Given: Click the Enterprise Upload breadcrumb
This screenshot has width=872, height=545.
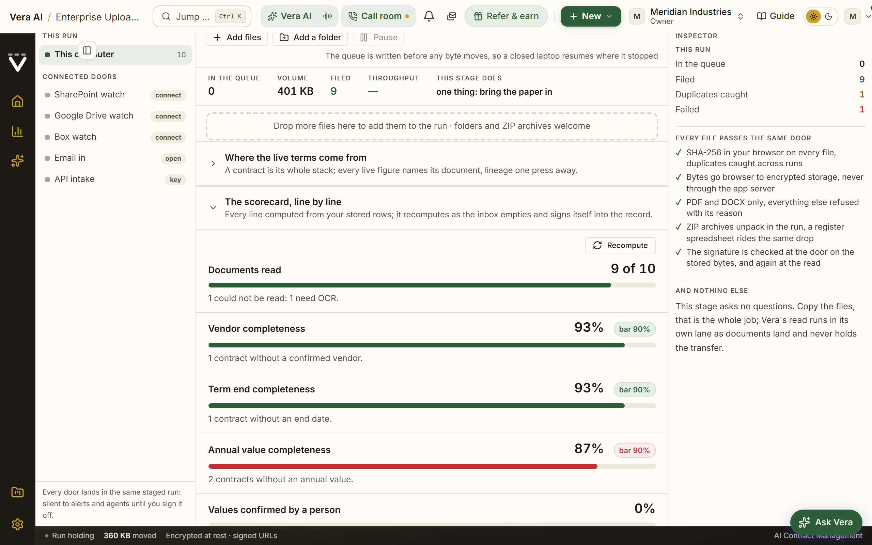Looking at the screenshot, I should point(97,17).
